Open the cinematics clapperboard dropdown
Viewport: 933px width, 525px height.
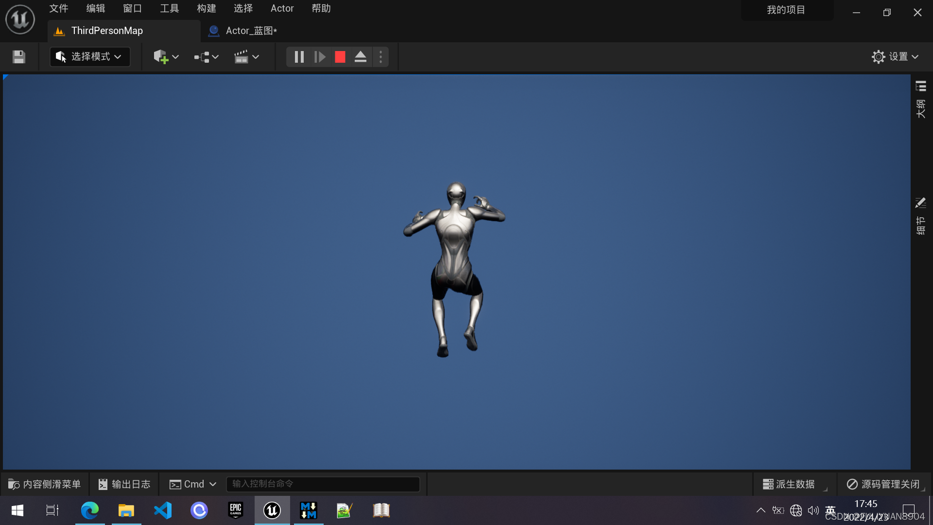point(246,57)
